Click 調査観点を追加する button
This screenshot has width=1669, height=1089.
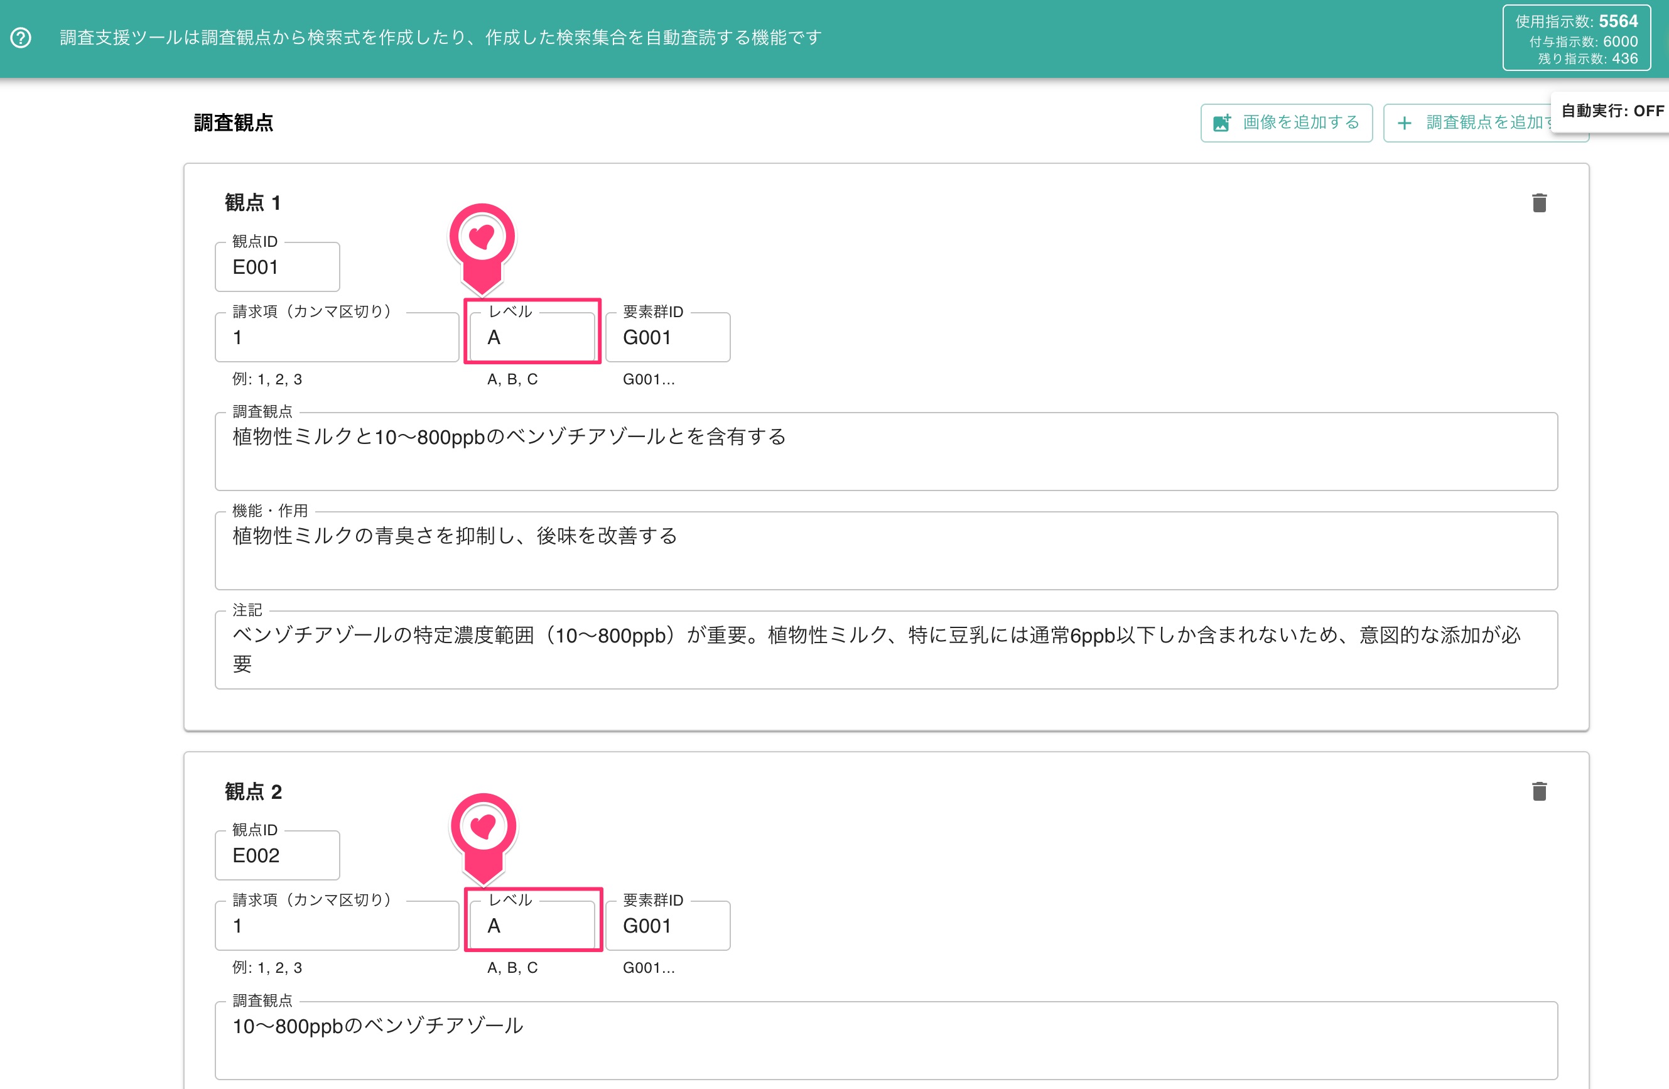click(x=1485, y=122)
